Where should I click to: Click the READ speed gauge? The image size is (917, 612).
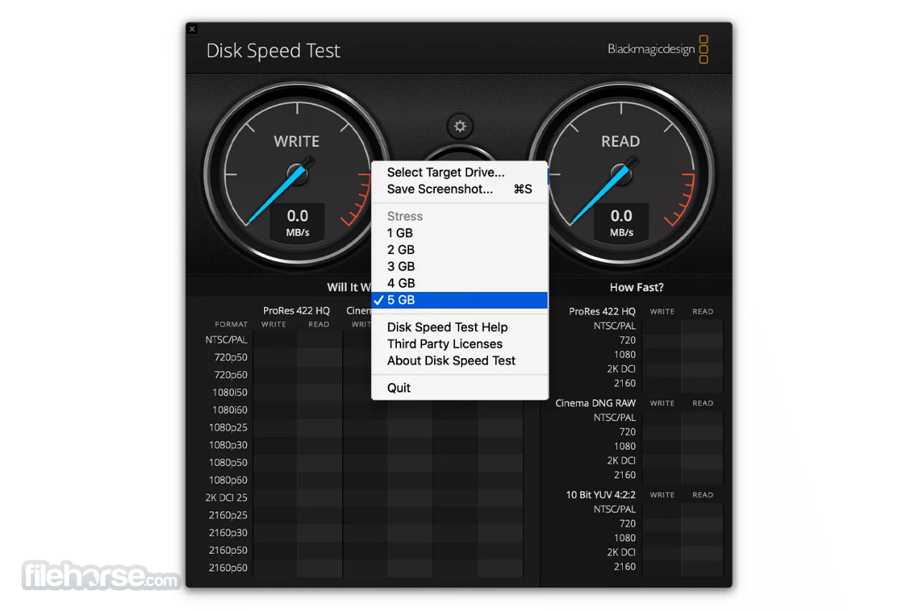click(621, 176)
